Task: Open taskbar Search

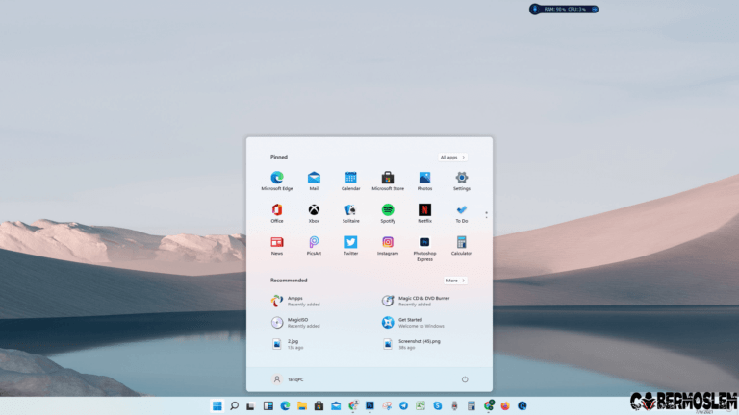Action: (x=234, y=405)
